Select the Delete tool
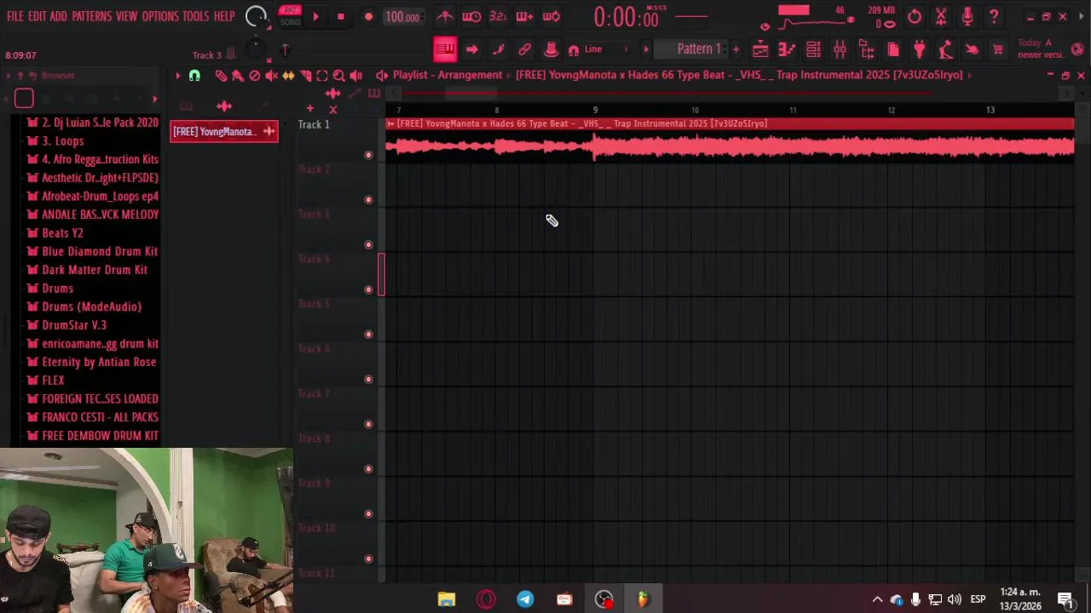 [x=255, y=76]
